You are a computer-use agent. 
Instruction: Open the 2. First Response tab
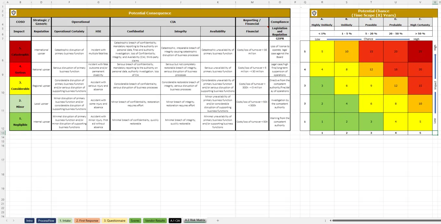click(87, 220)
